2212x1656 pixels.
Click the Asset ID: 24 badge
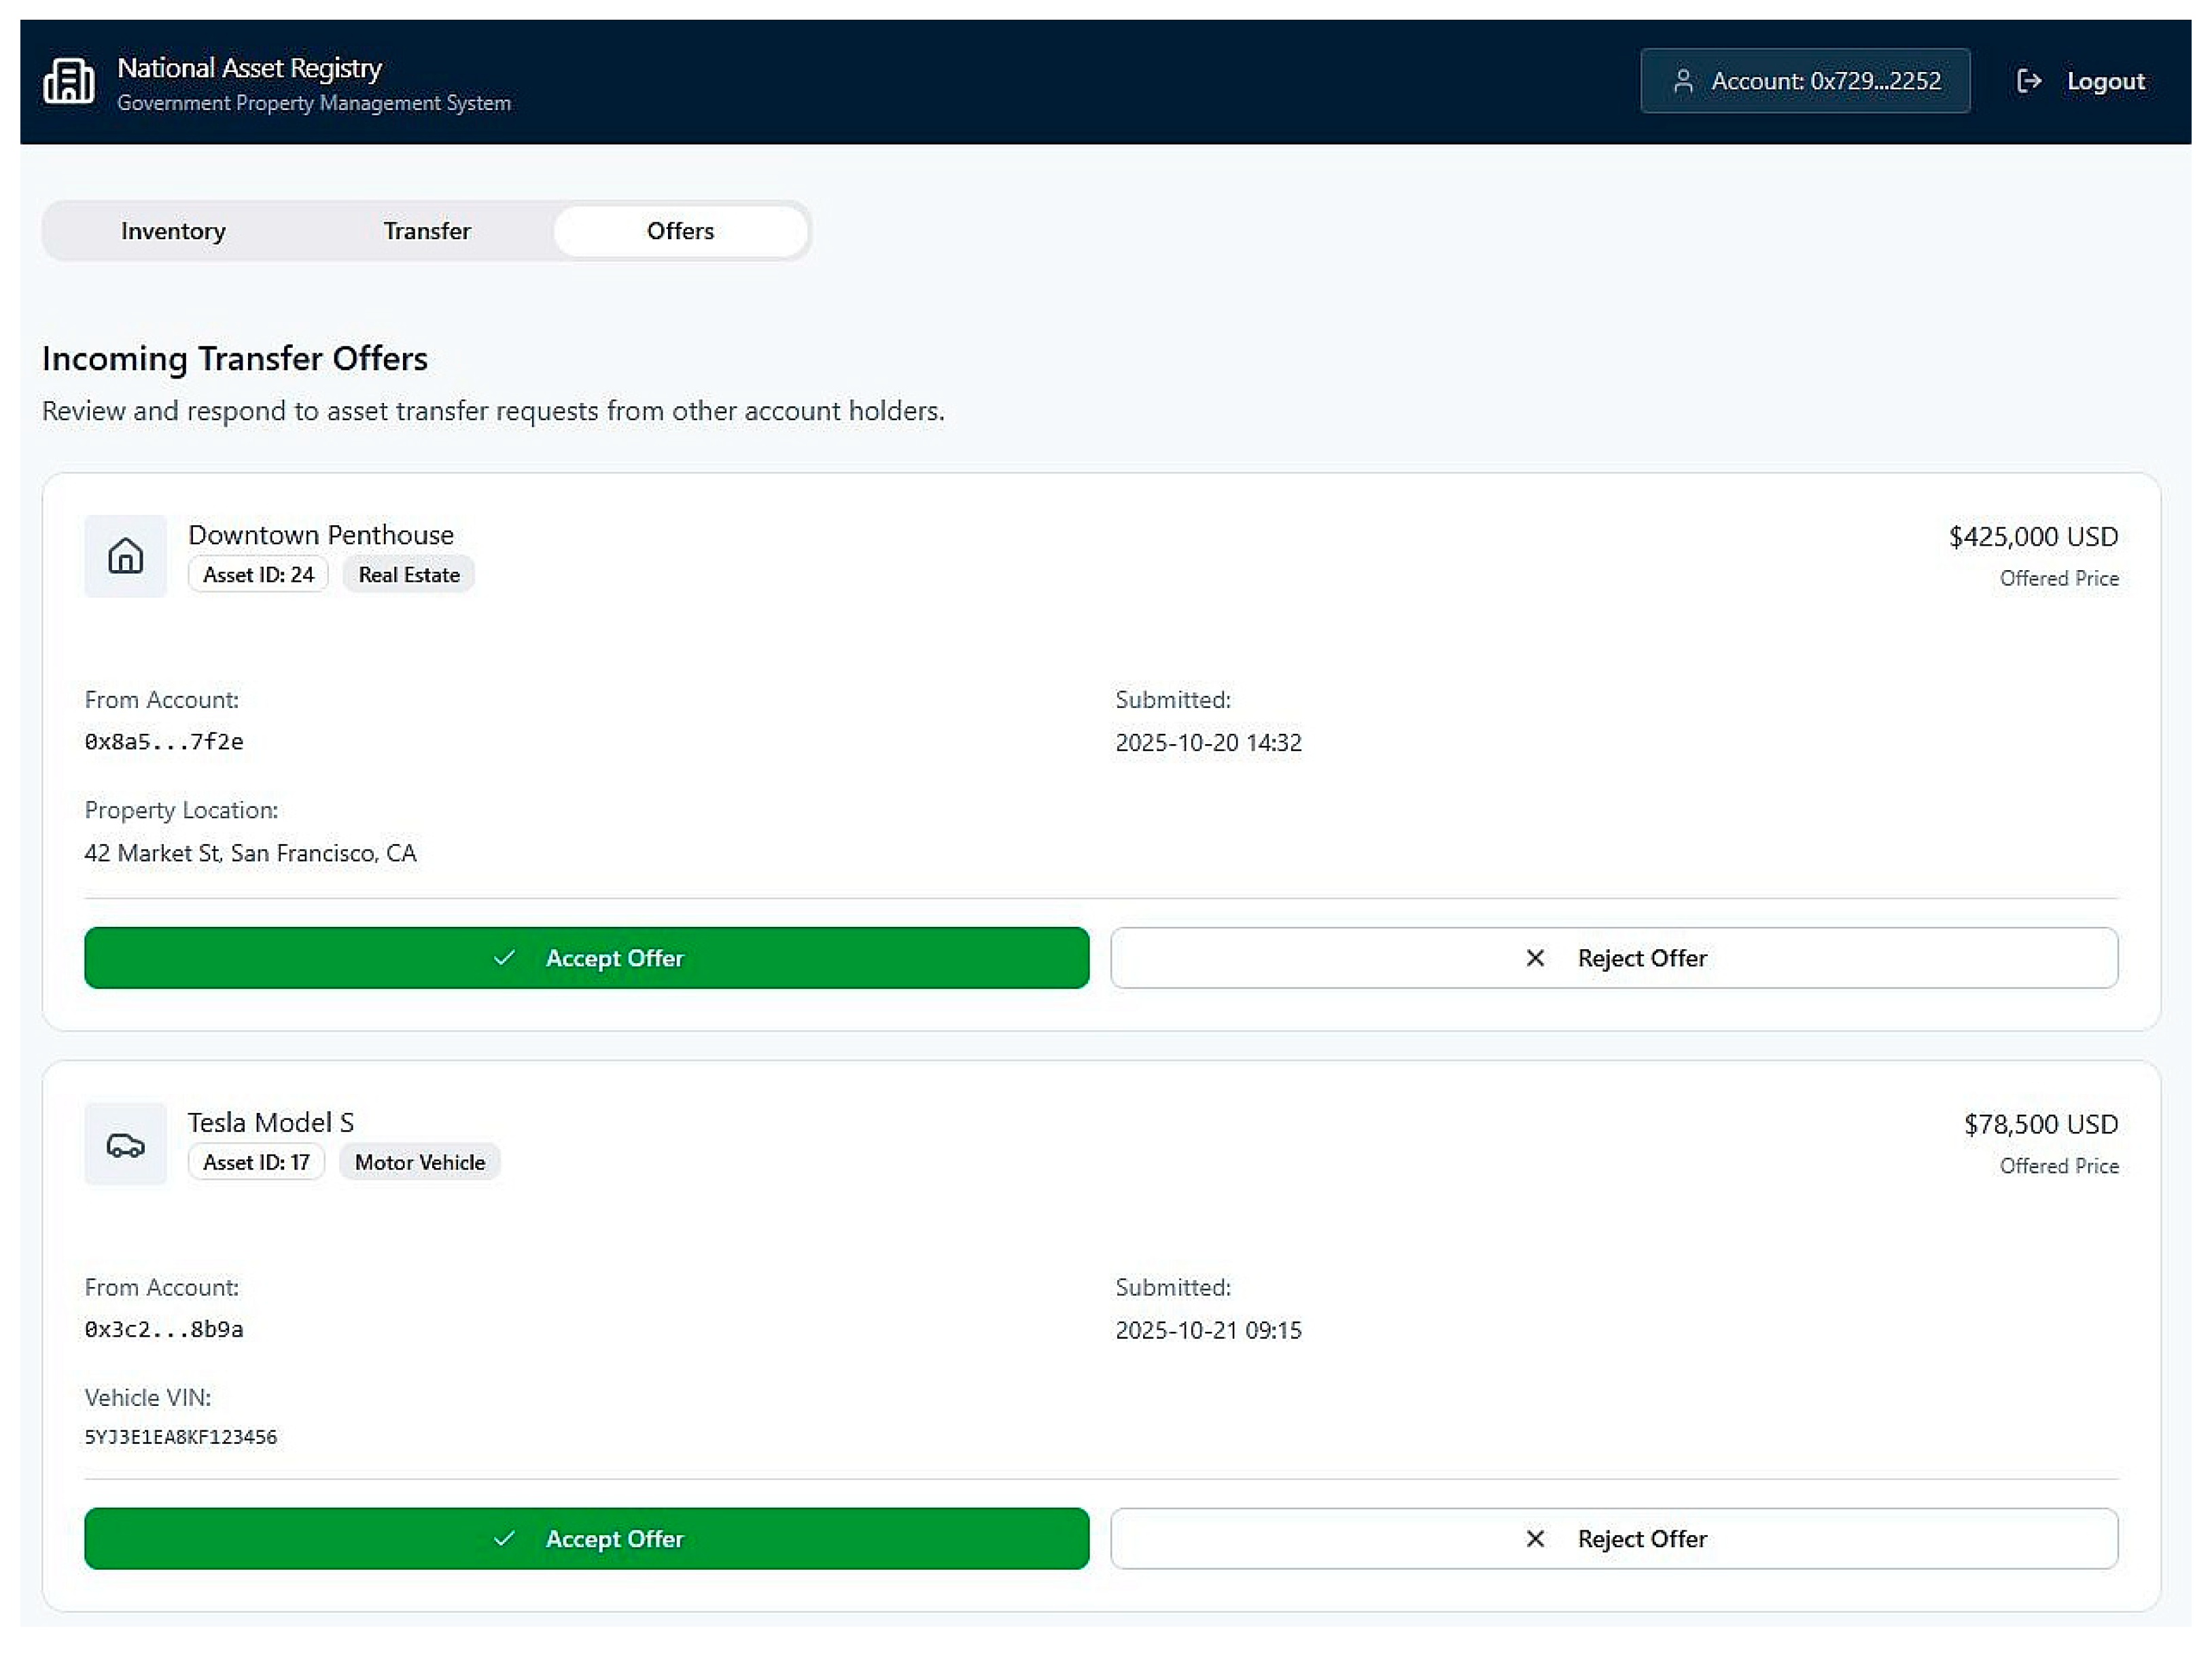coord(258,574)
